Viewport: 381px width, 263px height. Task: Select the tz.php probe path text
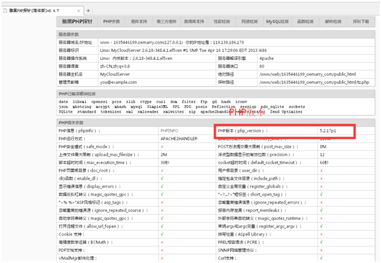click(x=314, y=82)
